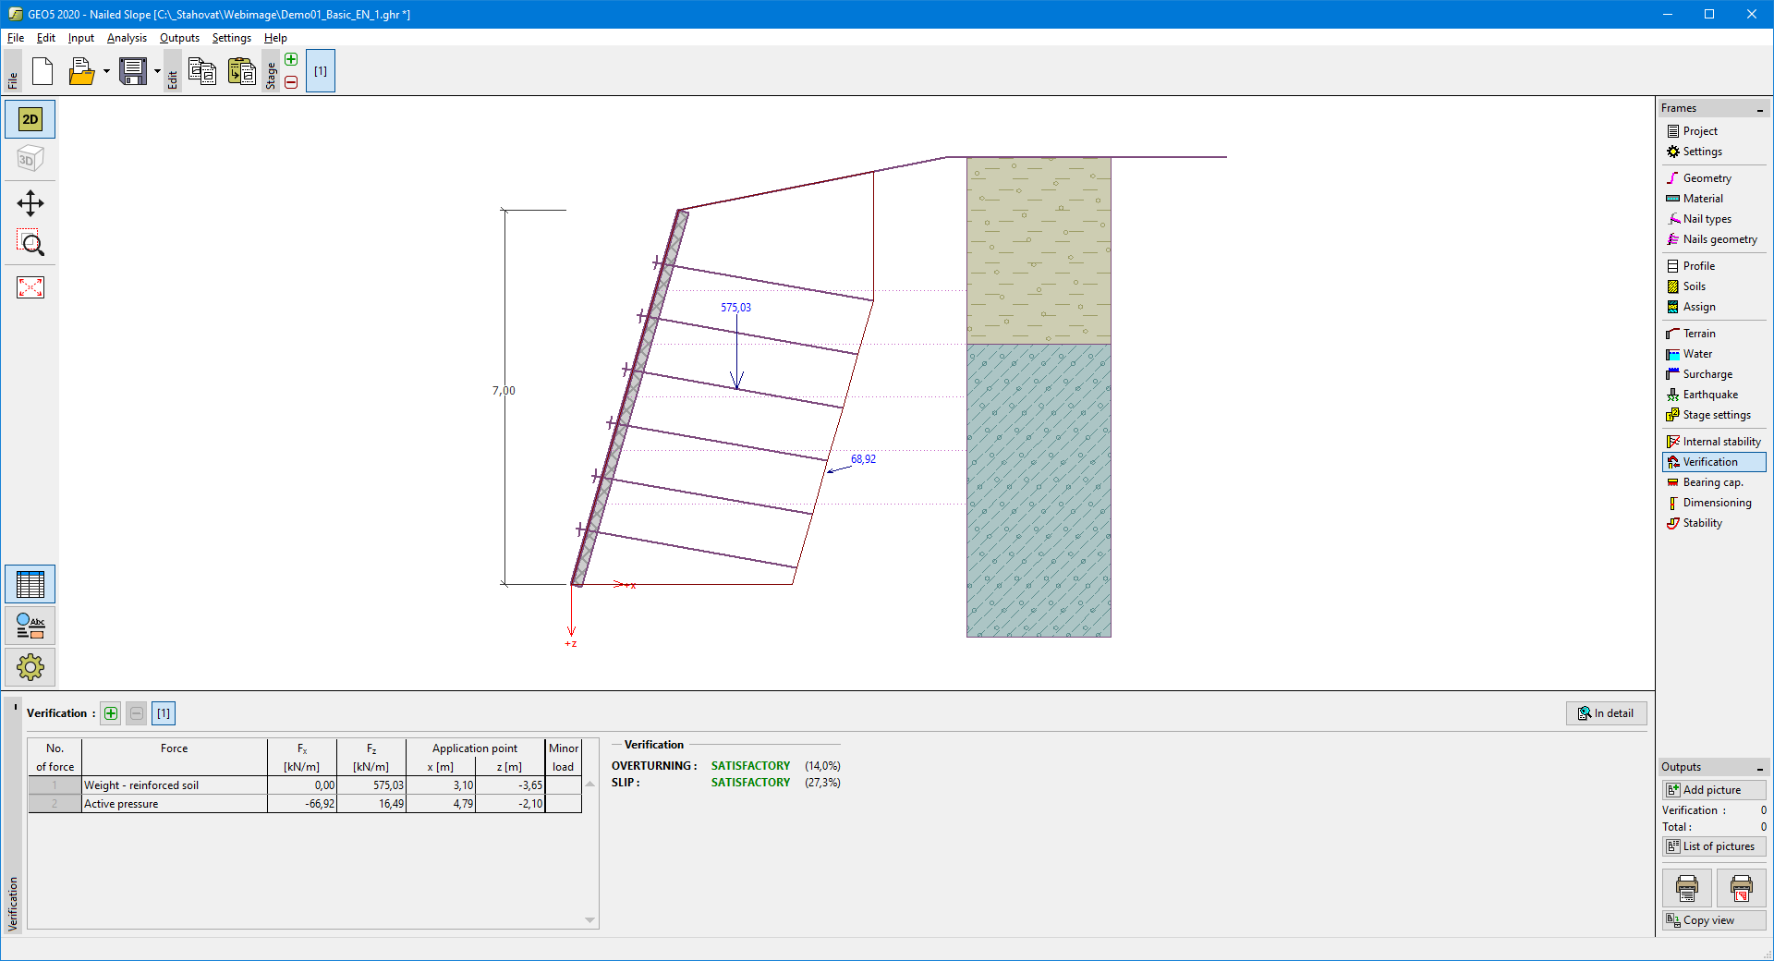Click the In detail button
The image size is (1774, 961).
(1606, 713)
